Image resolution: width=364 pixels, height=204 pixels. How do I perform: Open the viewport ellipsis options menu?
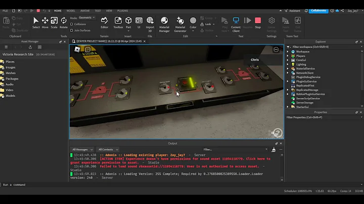(x=276, y=49)
